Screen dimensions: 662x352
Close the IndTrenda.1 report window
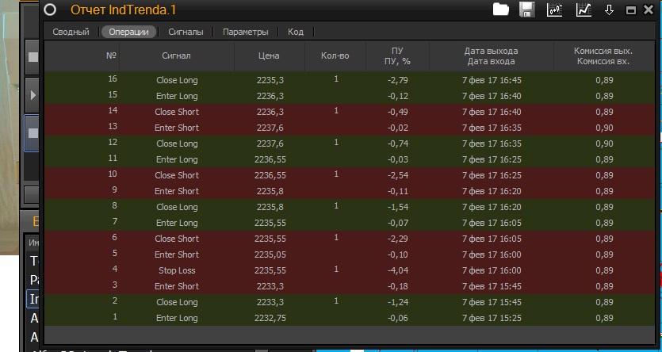point(649,10)
